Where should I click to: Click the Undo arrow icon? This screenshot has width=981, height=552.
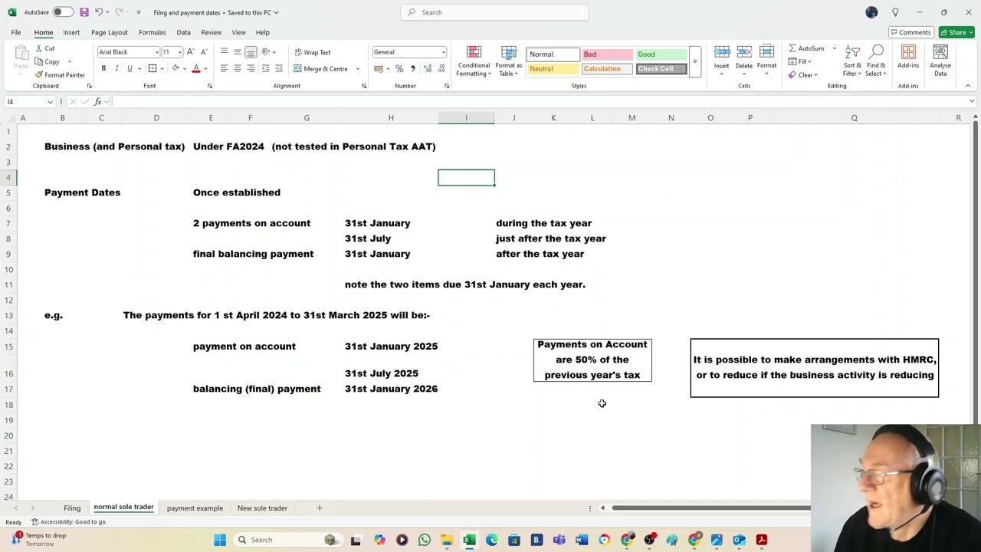[99, 12]
